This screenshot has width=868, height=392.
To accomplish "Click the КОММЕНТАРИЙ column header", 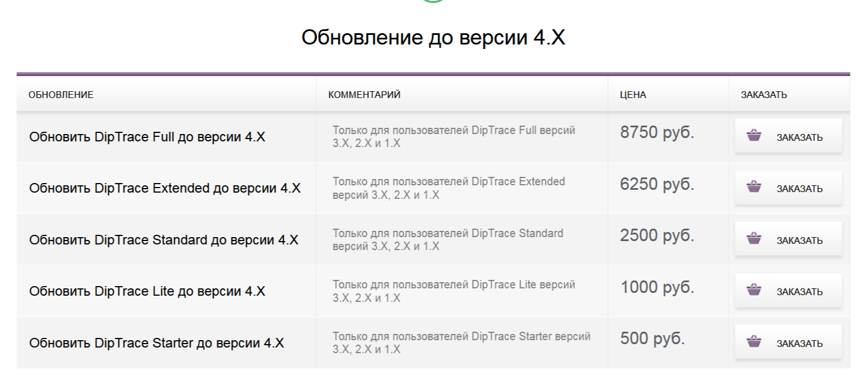I will coord(364,95).
